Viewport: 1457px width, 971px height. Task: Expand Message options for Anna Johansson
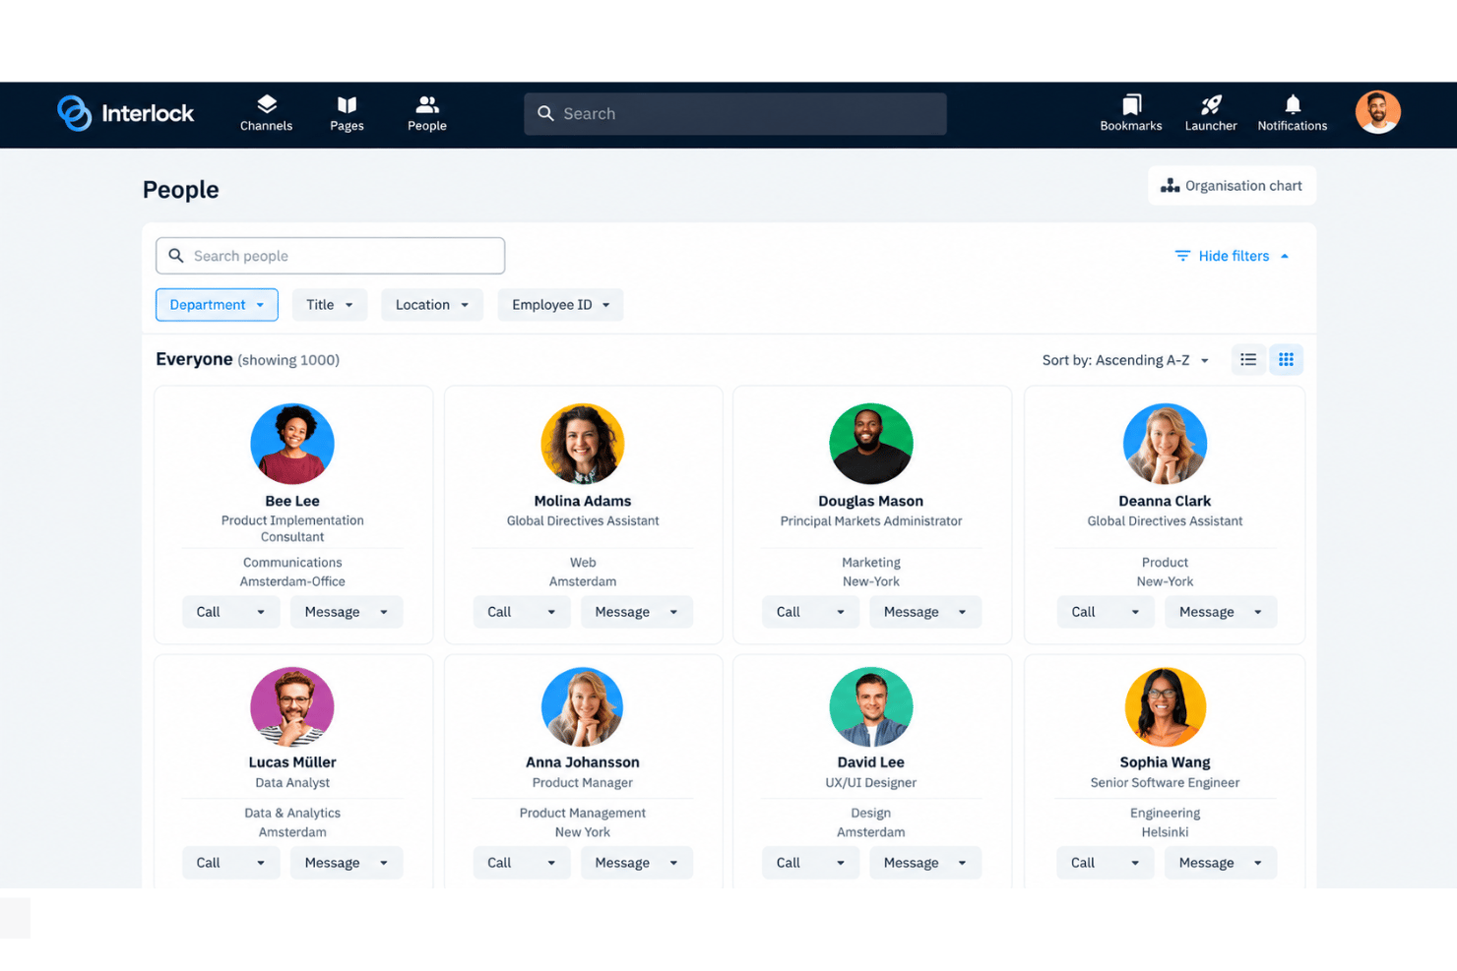pyautogui.click(x=674, y=863)
